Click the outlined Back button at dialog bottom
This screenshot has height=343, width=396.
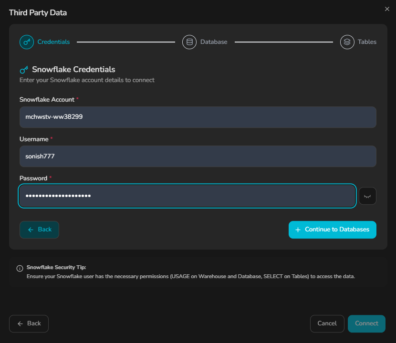tap(29, 323)
